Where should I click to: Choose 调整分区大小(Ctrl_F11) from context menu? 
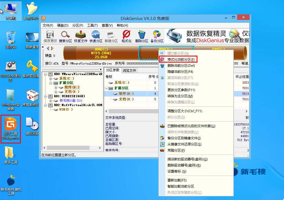pyautogui.click(x=196, y=111)
